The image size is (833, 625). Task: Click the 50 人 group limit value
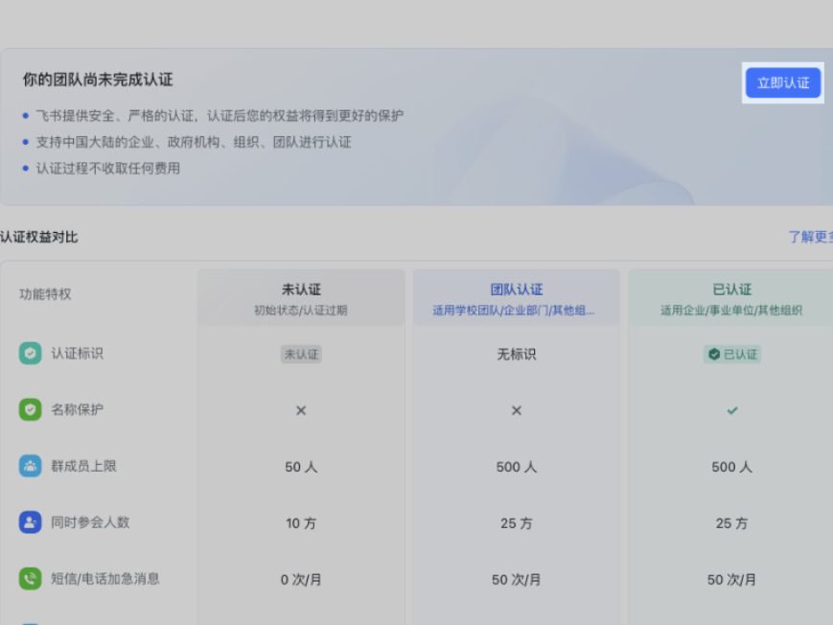coord(301,467)
